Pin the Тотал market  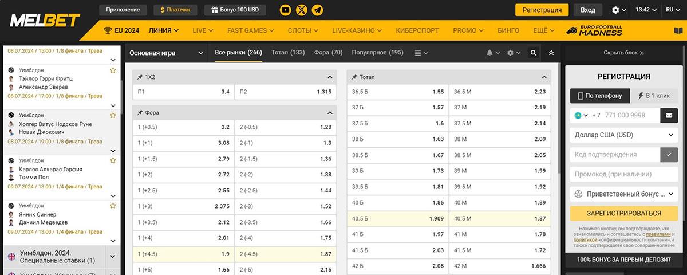[x=354, y=77]
